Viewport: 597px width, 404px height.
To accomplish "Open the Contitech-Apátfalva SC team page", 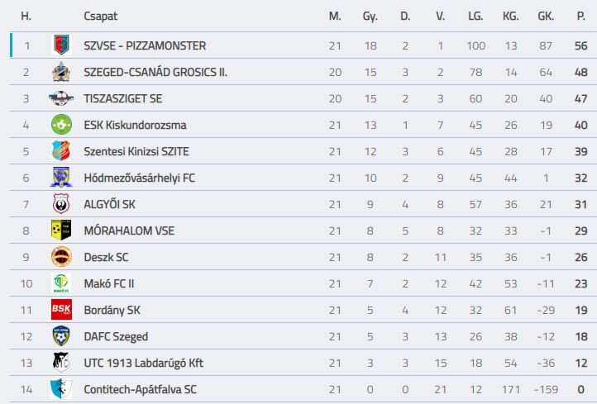I will click(141, 389).
